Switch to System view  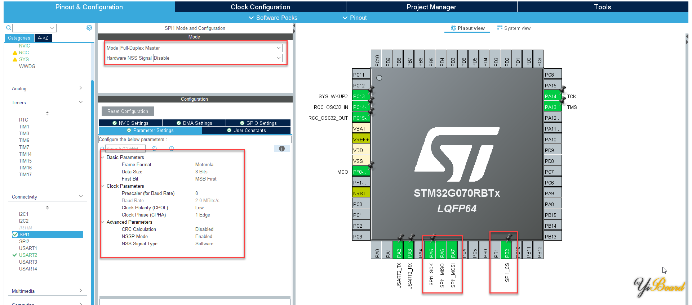click(x=514, y=28)
